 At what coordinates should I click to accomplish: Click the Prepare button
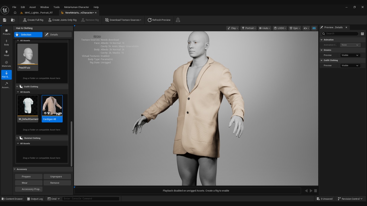tap(28, 177)
